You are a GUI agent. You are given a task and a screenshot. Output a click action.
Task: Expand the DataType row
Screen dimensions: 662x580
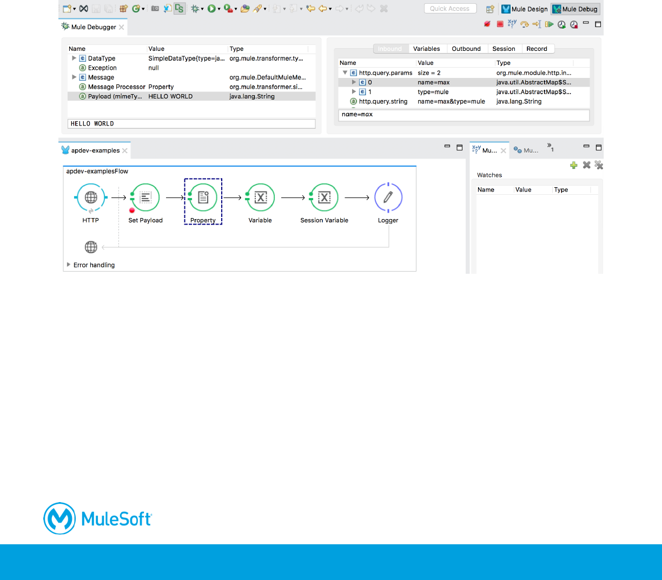click(74, 58)
